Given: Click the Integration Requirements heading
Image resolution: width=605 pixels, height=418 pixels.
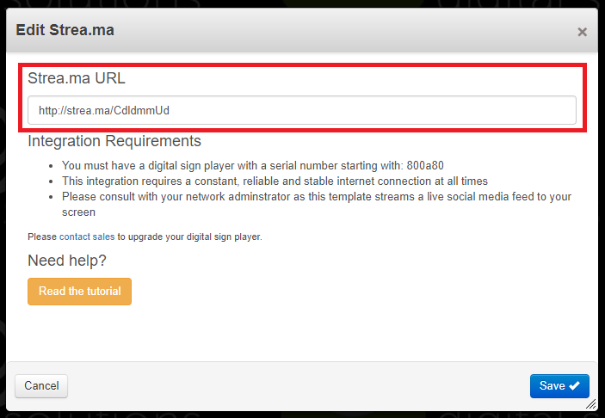Looking at the screenshot, I should tap(114, 141).
